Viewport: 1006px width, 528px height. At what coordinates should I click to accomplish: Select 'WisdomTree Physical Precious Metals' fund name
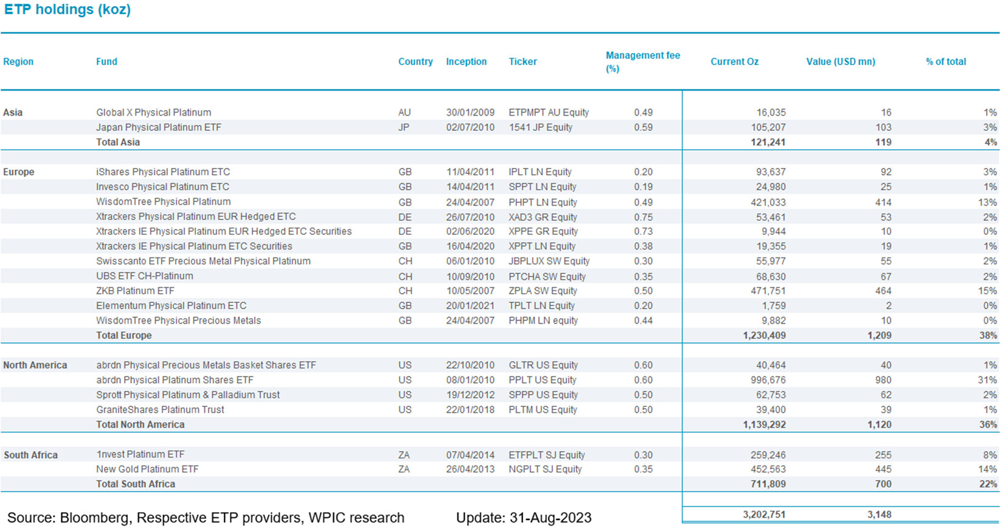point(178,321)
